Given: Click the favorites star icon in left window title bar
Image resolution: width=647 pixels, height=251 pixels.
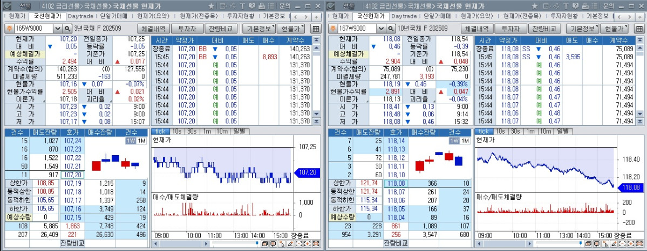Looking at the screenshot, I should coord(212,6).
